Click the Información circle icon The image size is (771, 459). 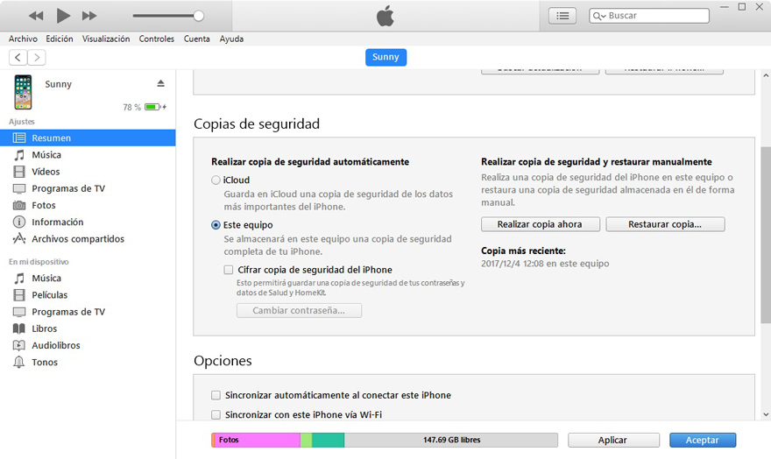pos(19,222)
